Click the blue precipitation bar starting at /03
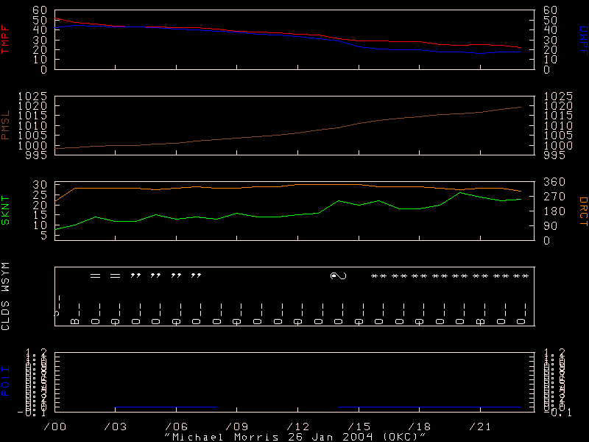Viewport: 589px width, 442px height. pos(166,407)
